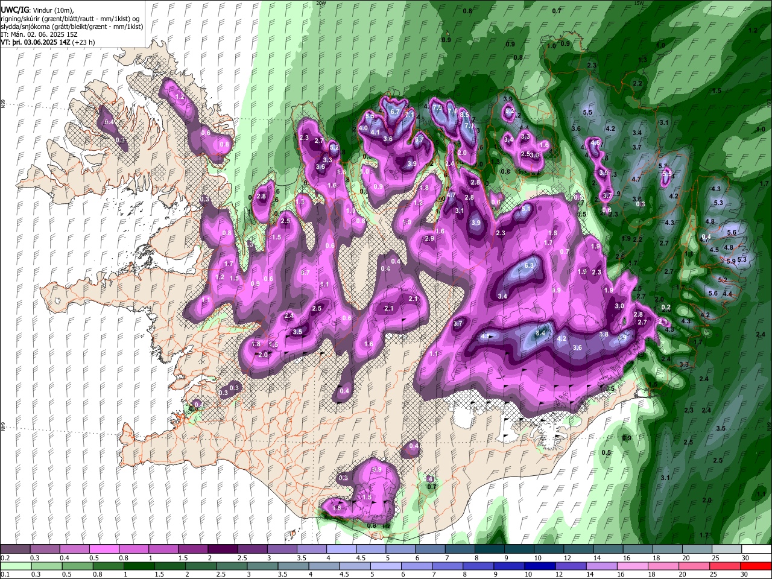This screenshot has height=579, width=772.
Task: Pick lower legend navy blue swatch between 10 and 12
Action: click(539, 566)
